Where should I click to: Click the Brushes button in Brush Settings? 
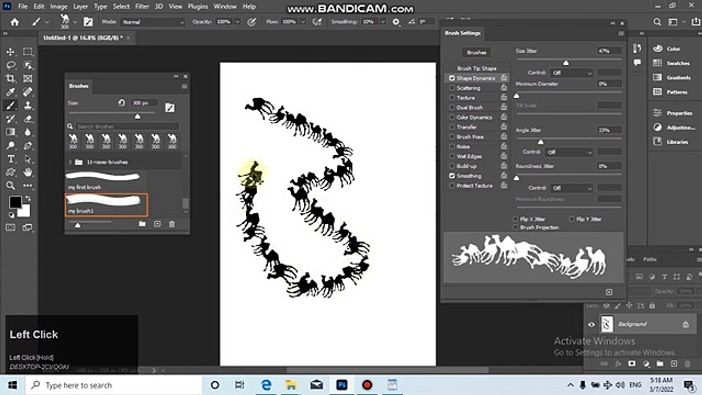point(477,53)
